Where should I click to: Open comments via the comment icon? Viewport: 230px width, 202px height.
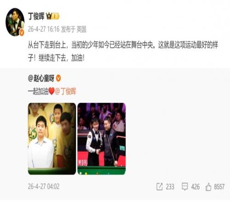[x=185, y=186]
